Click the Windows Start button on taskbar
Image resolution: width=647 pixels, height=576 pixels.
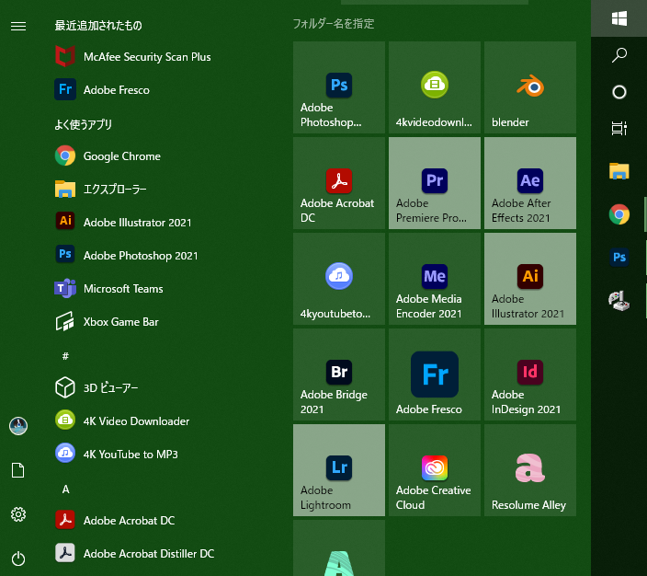pos(619,18)
